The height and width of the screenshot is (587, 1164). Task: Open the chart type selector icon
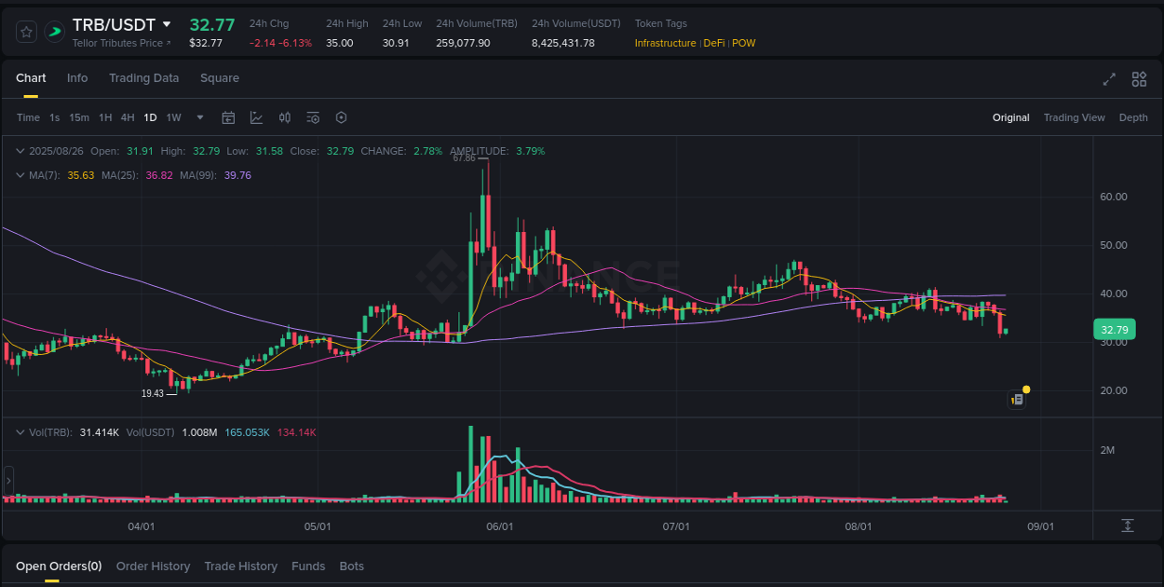pos(256,117)
